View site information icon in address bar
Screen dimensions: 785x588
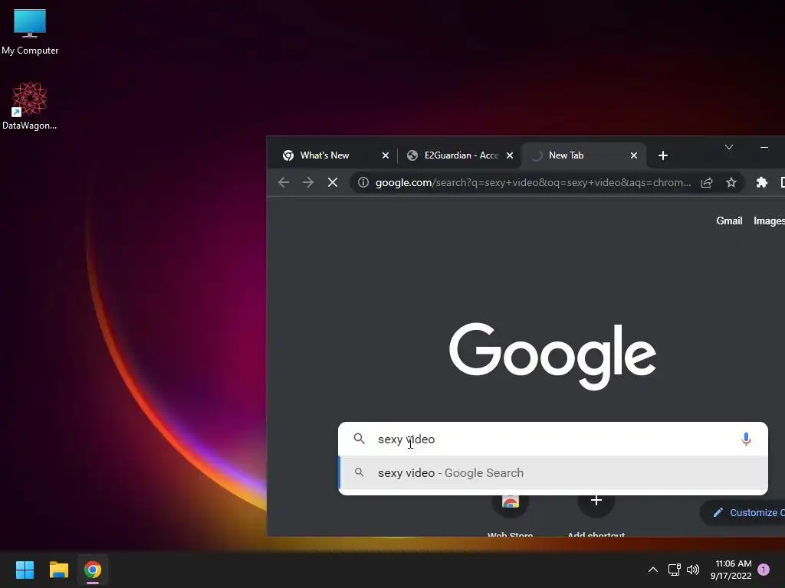coord(363,182)
